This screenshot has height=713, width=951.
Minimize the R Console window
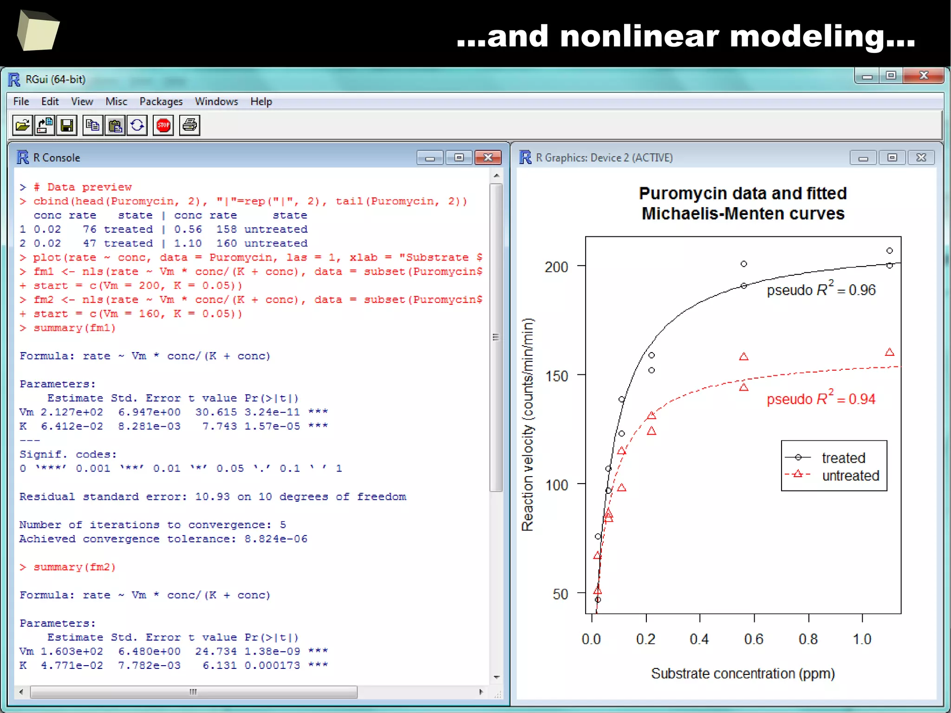click(x=430, y=158)
